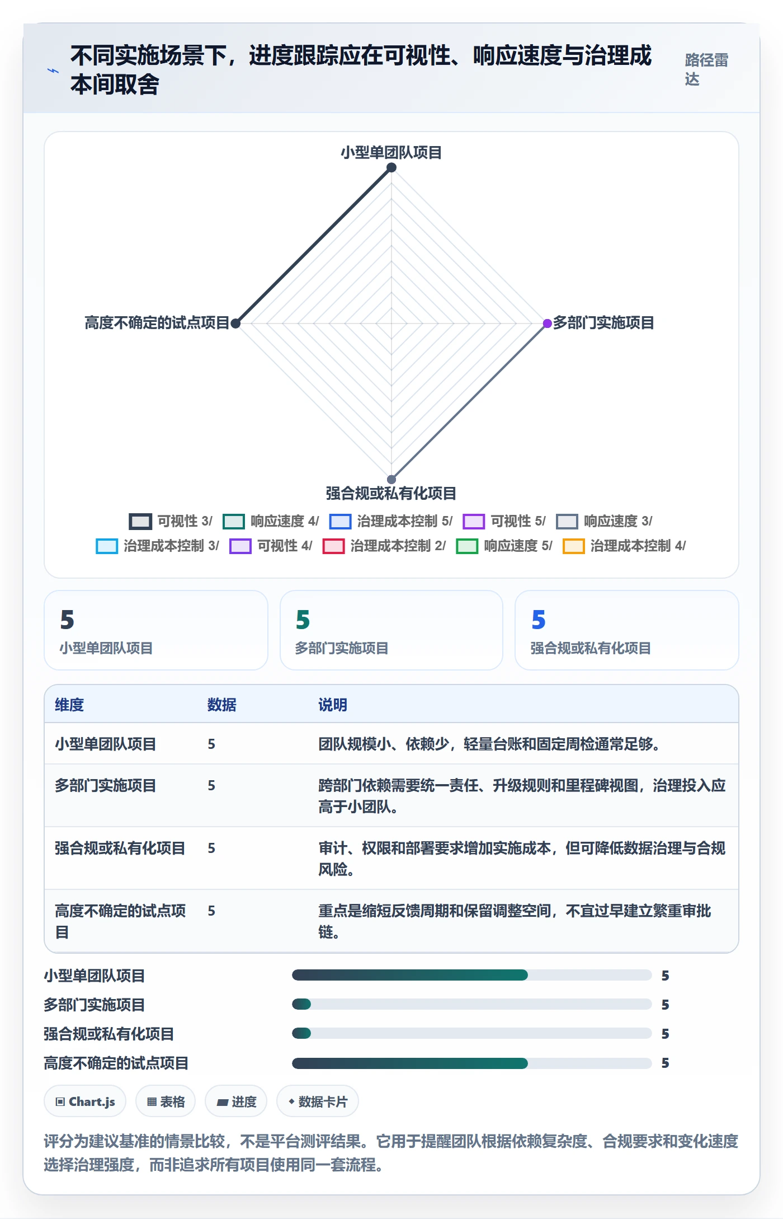
Task: Click the 维度 table column header
Action: point(69,705)
